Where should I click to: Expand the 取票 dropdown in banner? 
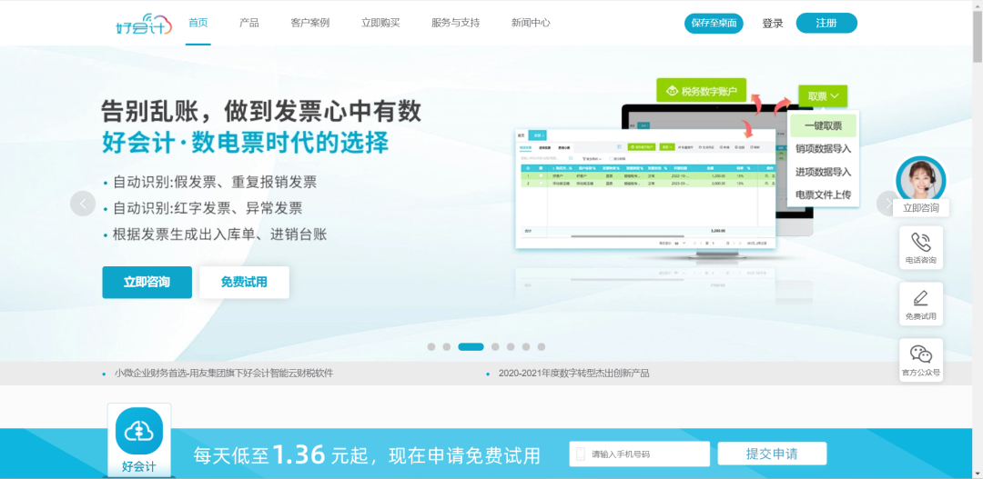click(823, 96)
